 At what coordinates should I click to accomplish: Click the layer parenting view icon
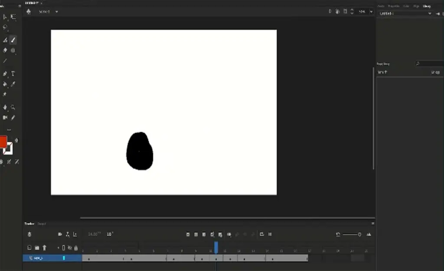point(67,234)
